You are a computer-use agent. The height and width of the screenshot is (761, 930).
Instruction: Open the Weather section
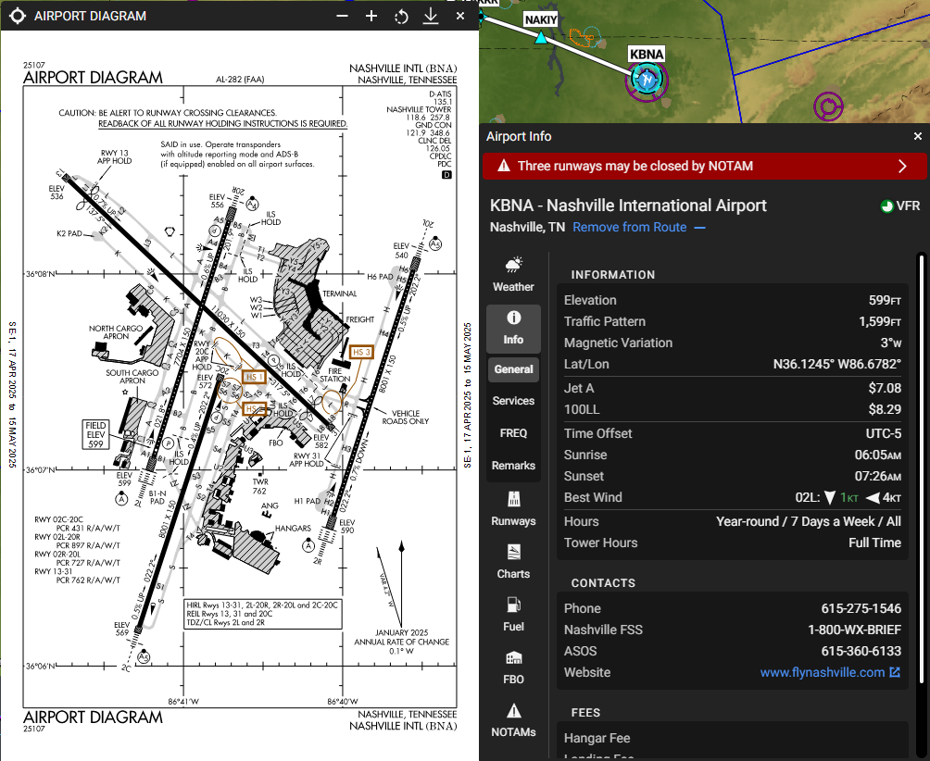[514, 274]
